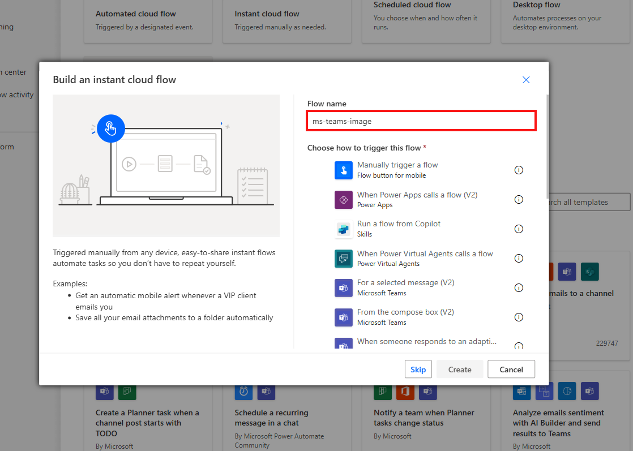This screenshot has width=633, height=451.
Task: Click the purple Power Apps trigger icon
Action: coord(344,199)
